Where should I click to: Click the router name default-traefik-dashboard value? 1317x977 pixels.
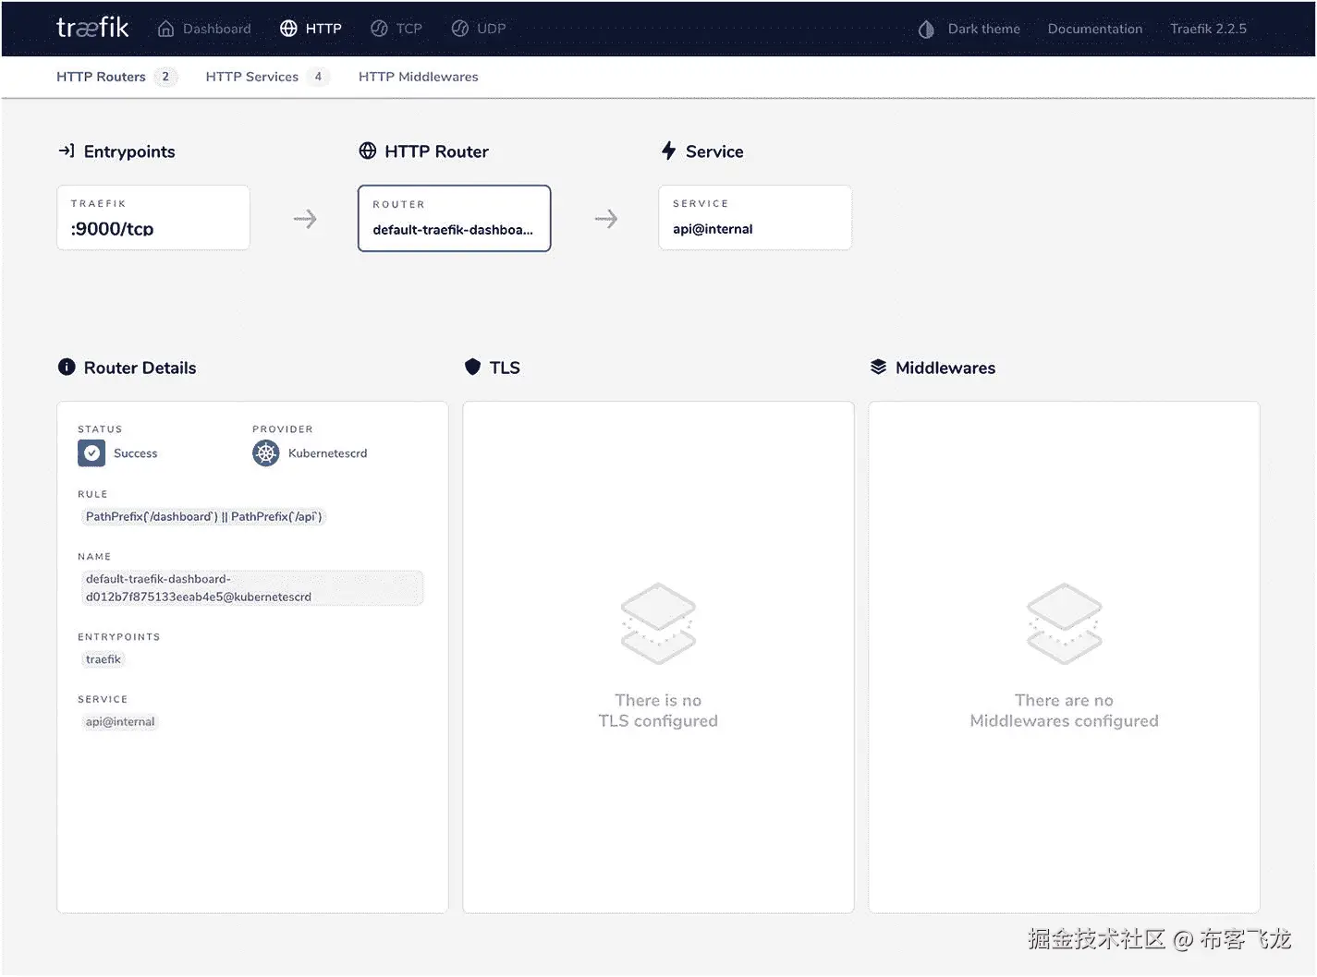click(252, 588)
